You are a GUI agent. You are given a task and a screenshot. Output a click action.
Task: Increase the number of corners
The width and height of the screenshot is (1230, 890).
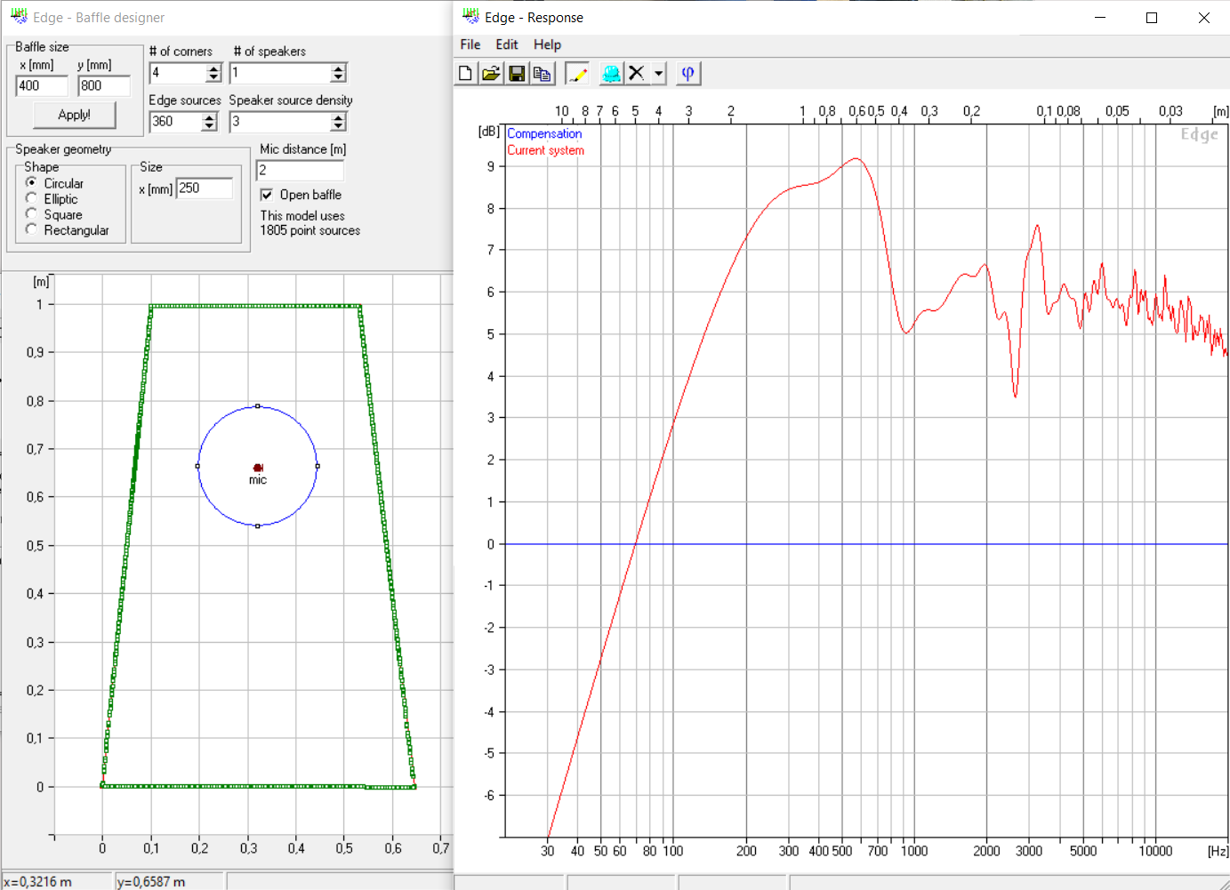(213, 68)
